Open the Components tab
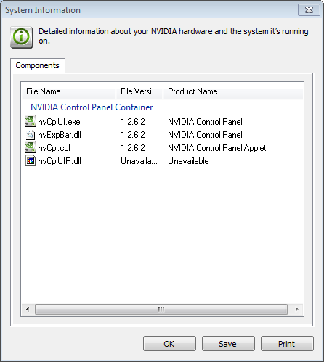Screen dimensions: 324x362 (38, 65)
